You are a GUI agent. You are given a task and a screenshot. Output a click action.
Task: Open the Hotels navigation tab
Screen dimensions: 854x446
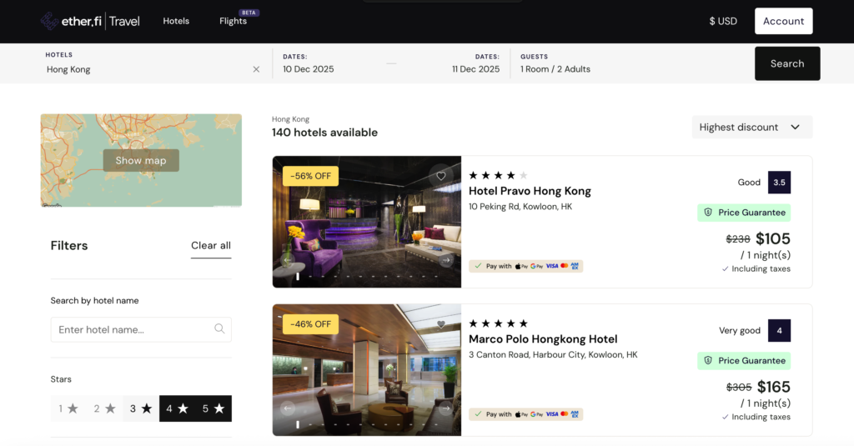(176, 21)
